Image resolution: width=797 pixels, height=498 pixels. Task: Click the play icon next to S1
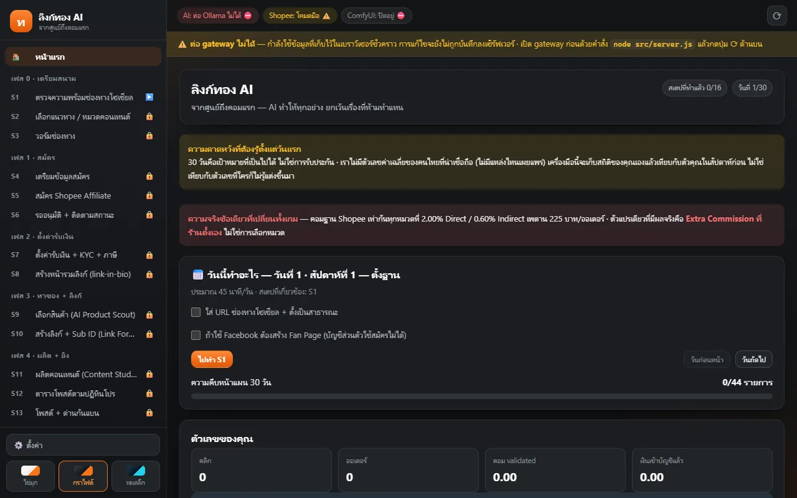(149, 97)
